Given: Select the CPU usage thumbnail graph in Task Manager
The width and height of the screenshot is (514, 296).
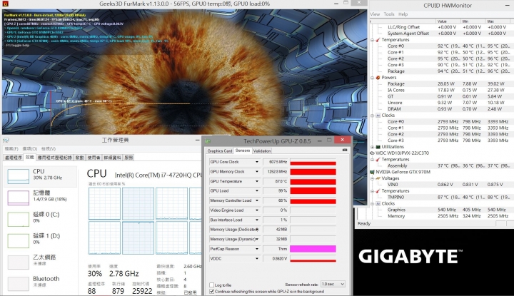Looking at the screenshot, I should pyautogui.click(x=19, y=175).
